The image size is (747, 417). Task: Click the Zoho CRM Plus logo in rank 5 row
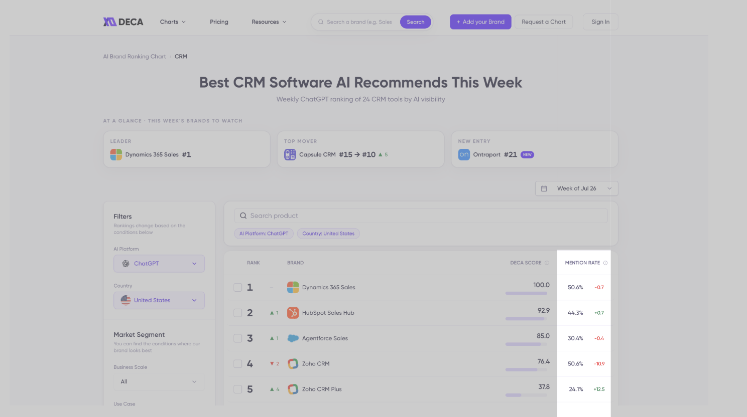(x=293, y=389)
